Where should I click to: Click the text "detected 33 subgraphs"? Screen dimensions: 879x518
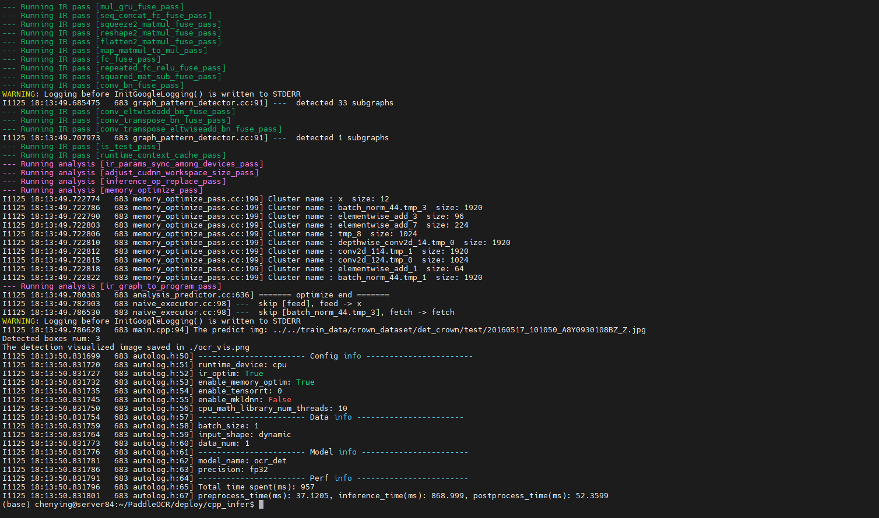pos(344,103)
